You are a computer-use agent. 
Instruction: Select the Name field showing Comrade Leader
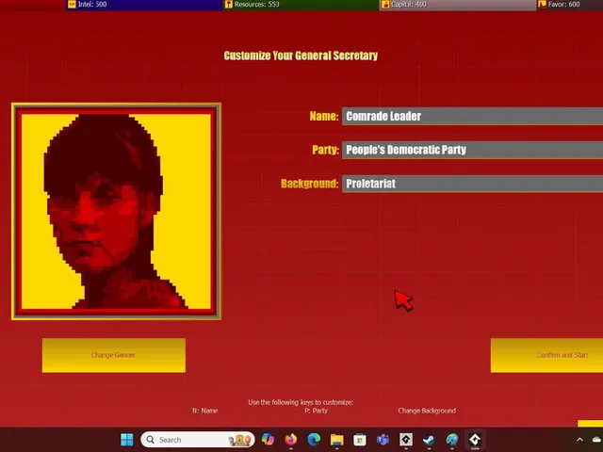point(473,116)
